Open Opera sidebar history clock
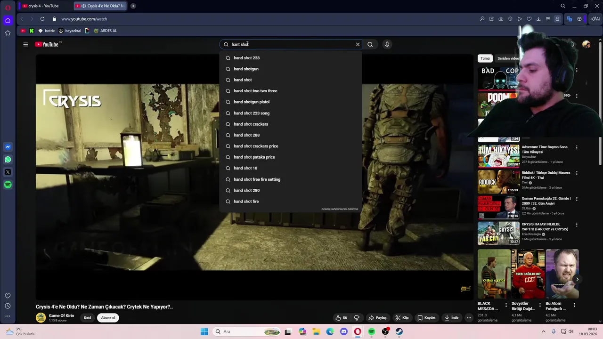603x339 pixels. [x=8, y=306]
